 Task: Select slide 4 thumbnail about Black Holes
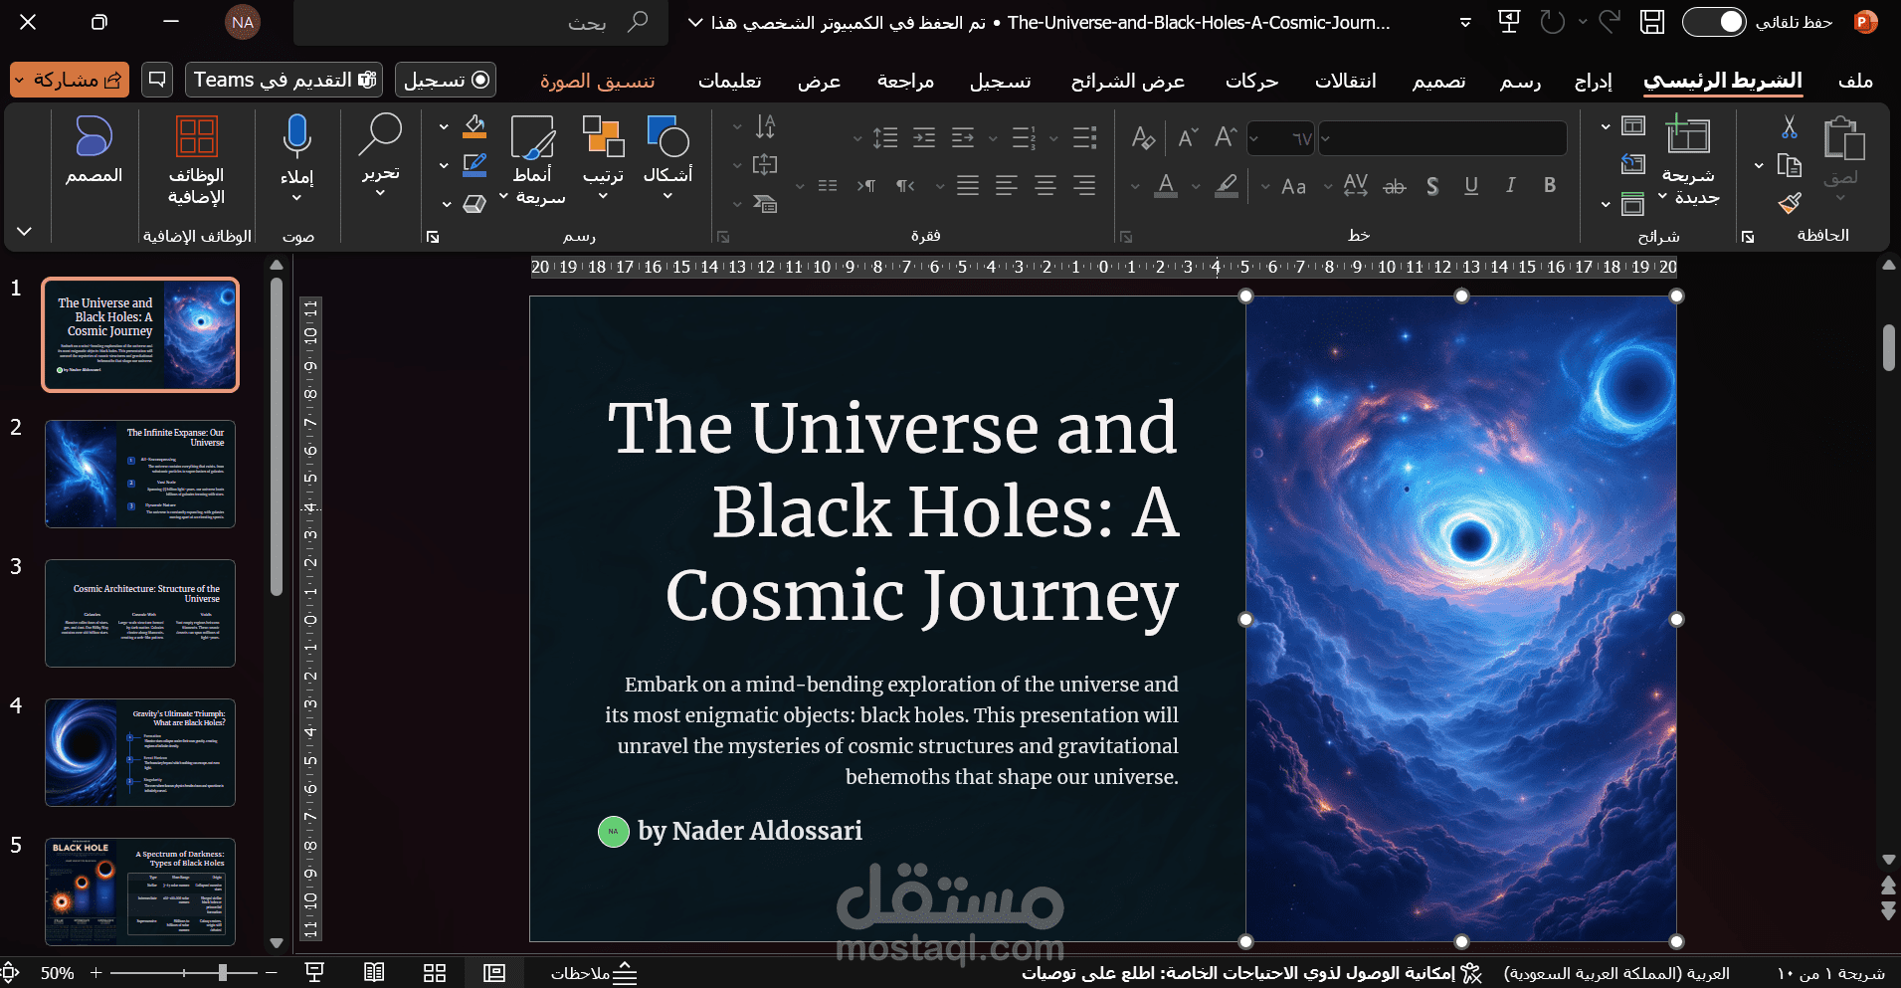pos(140,752)
